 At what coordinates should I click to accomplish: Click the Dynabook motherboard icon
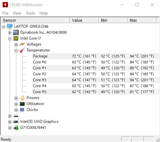coord(16,32)
